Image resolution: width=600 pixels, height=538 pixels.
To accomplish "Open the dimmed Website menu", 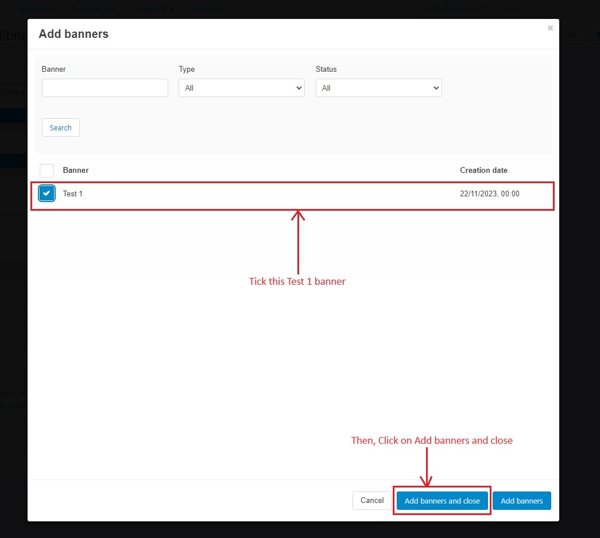I will click(x=208, y=9).
